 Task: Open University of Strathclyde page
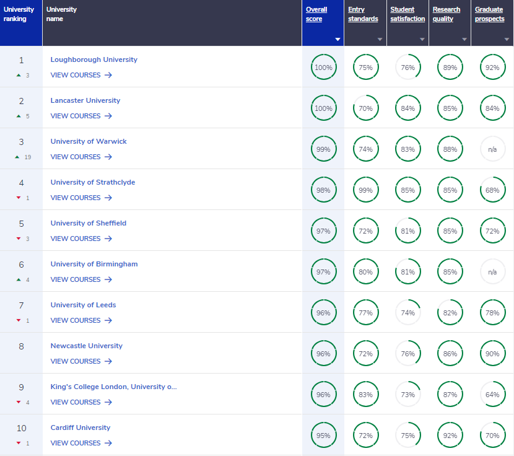click(93, 182)
